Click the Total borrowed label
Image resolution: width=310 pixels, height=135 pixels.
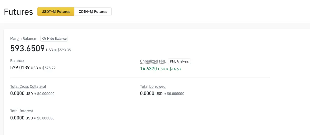point(153,86)
